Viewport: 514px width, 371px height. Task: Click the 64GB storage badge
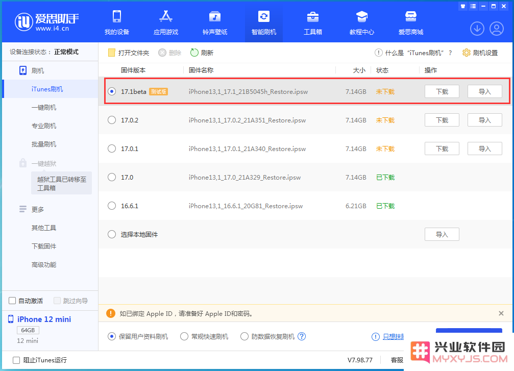click(28, 330)
